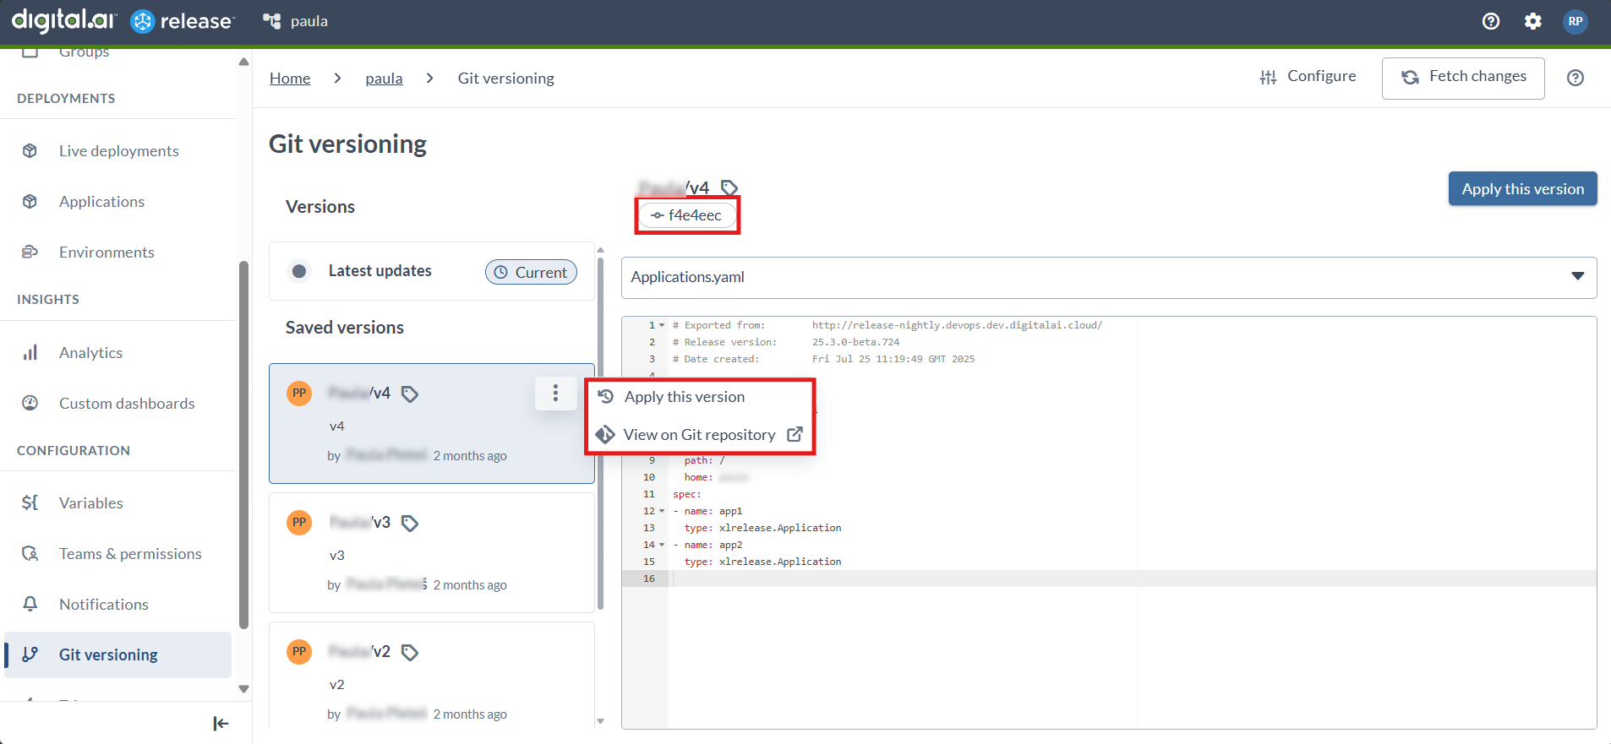Click tag icon on v2 saved version
The width and height of the screenshot is (1611, 744).
point(410,652)
